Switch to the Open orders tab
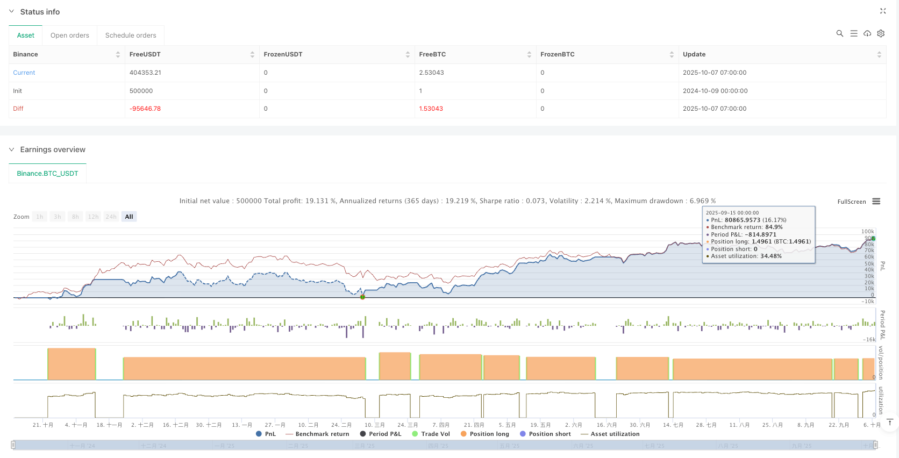This screenshot has height=458, width=899. 70,35
